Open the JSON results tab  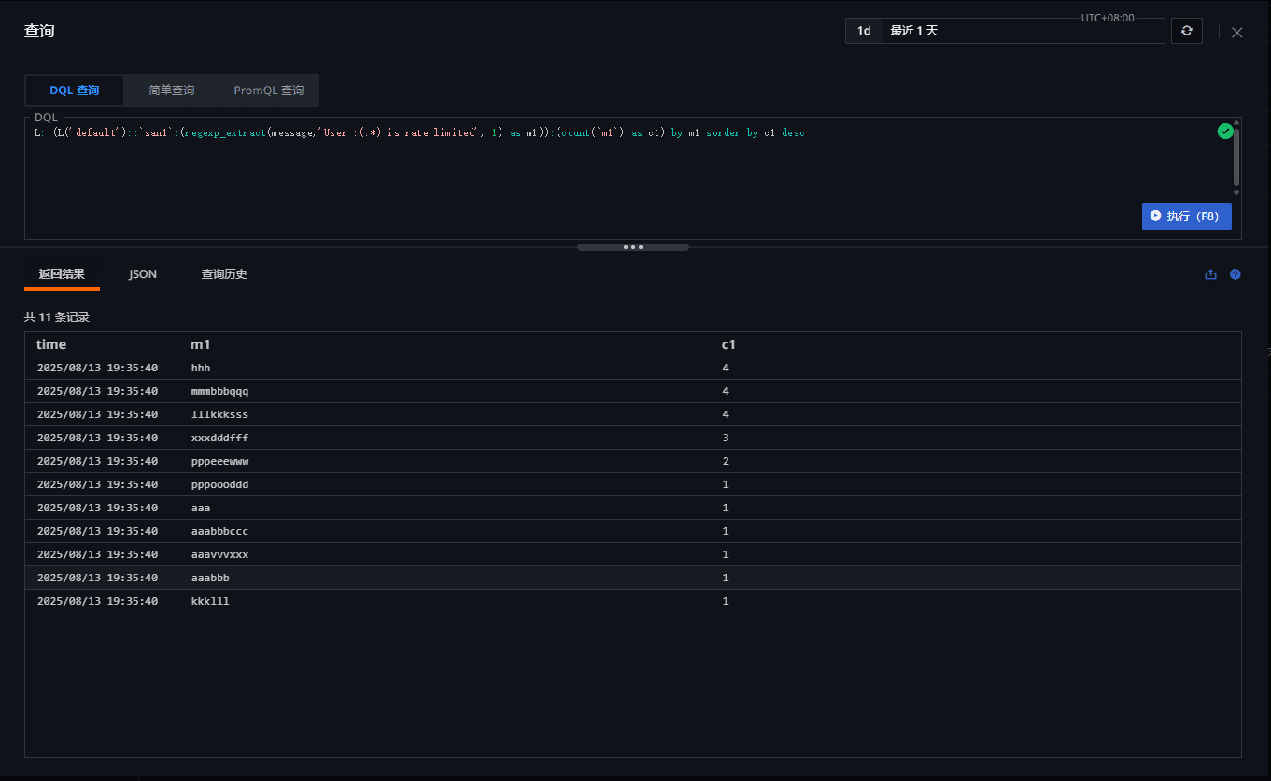point(143,274)
